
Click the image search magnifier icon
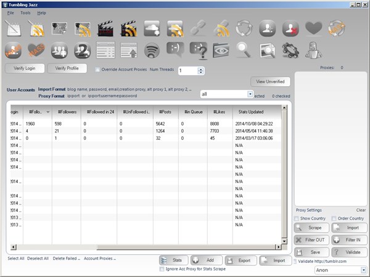(x=268, y=50)
